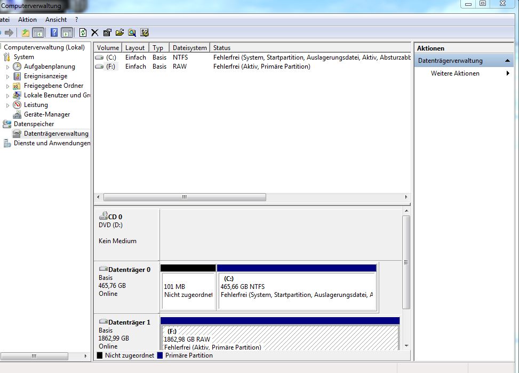Click the black Nicht zugeordnet legend swatch
Image resolution: width=519 pixels, height=373 pixels.
point(99,355)
